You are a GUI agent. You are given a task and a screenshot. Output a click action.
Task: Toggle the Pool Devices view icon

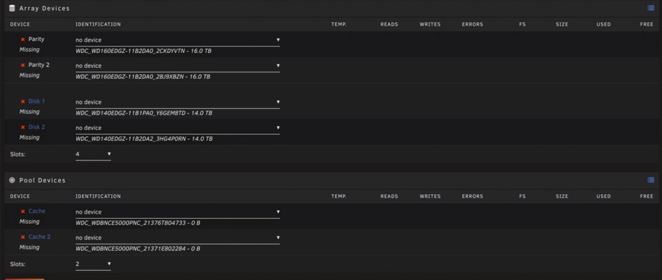tap(651, 180)
